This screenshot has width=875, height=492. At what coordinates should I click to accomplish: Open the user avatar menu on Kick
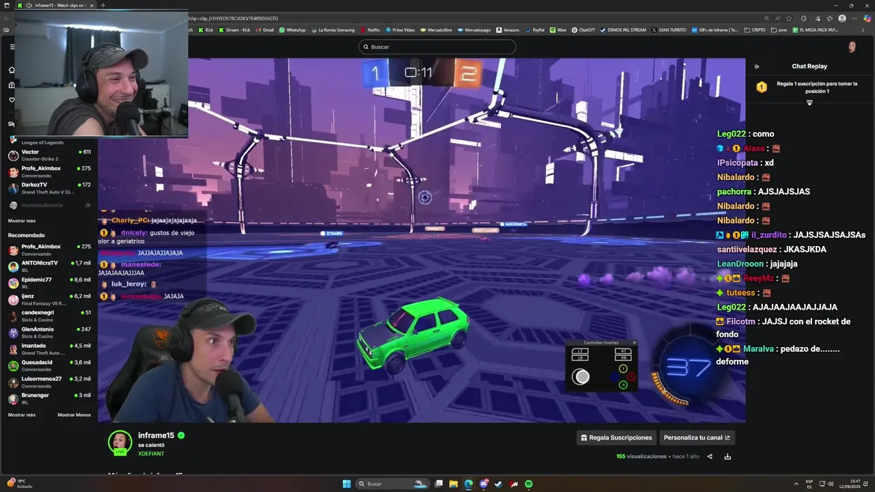point(852,46)
